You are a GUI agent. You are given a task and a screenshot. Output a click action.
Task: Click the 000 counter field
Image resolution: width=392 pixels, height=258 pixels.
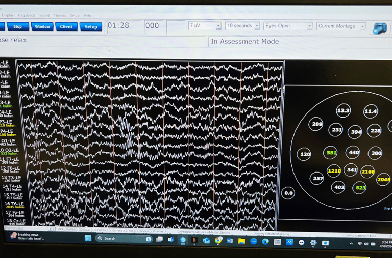(x=154, y=26)
